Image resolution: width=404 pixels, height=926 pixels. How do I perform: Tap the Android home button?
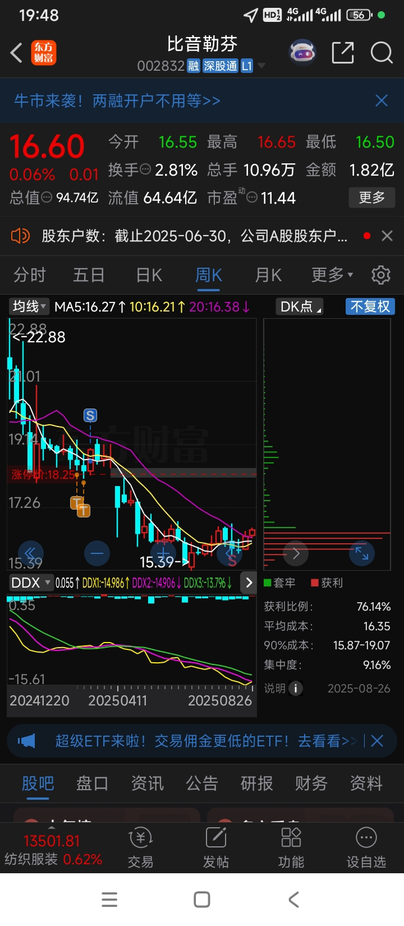(202, 900)
